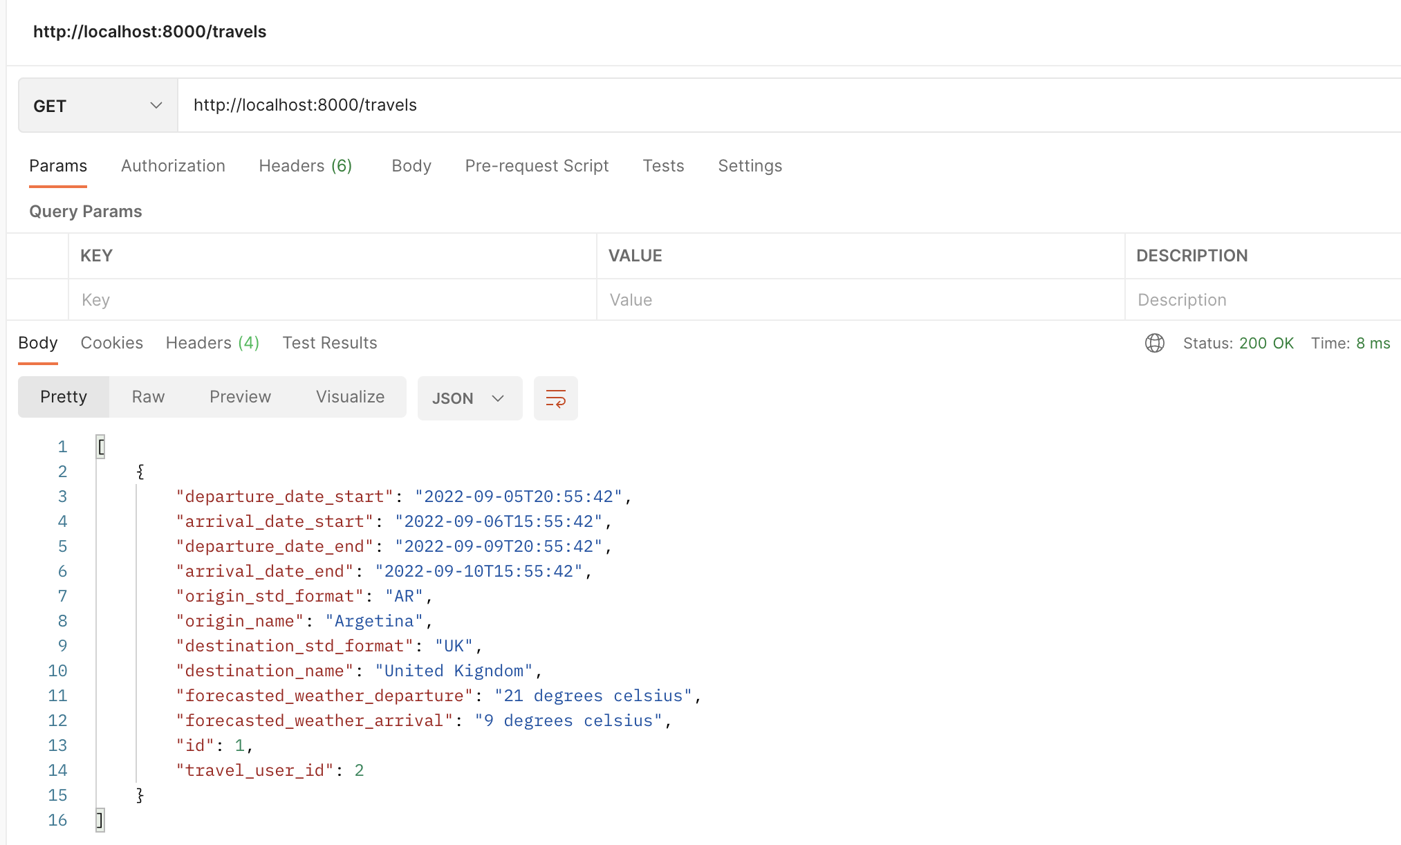
Task: Click the Status 200 OK text
Action: [1238, 343]
